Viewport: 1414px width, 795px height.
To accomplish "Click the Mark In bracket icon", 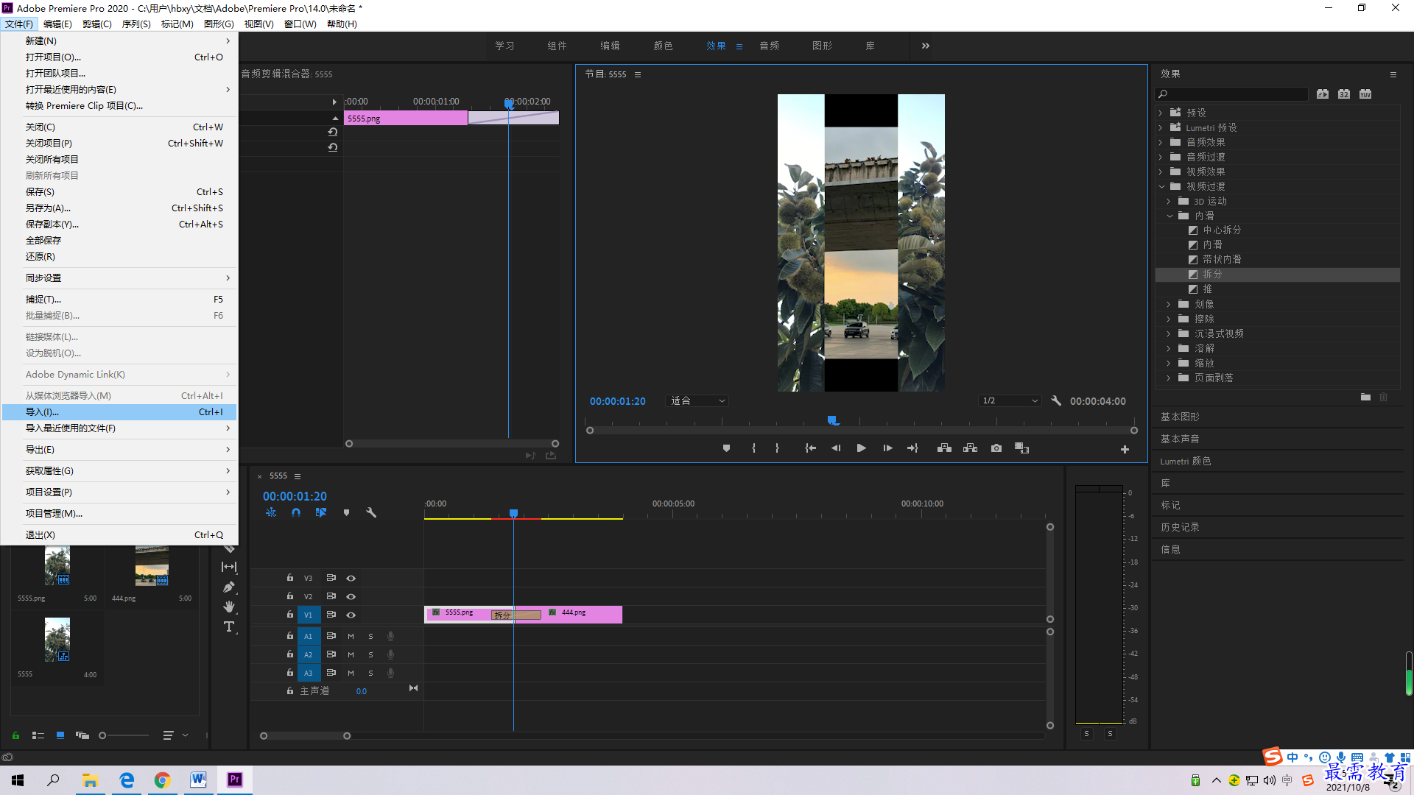I will coord(753,448).
